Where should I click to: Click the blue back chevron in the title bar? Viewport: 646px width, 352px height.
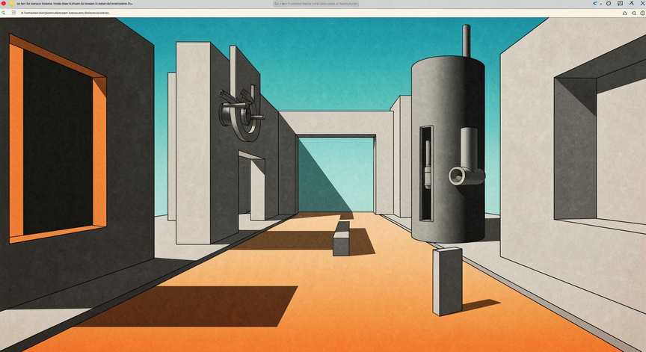pos(595,3)
